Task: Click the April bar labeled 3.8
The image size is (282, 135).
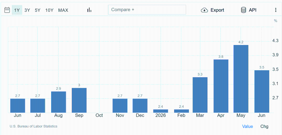Action: coord(221,86)
